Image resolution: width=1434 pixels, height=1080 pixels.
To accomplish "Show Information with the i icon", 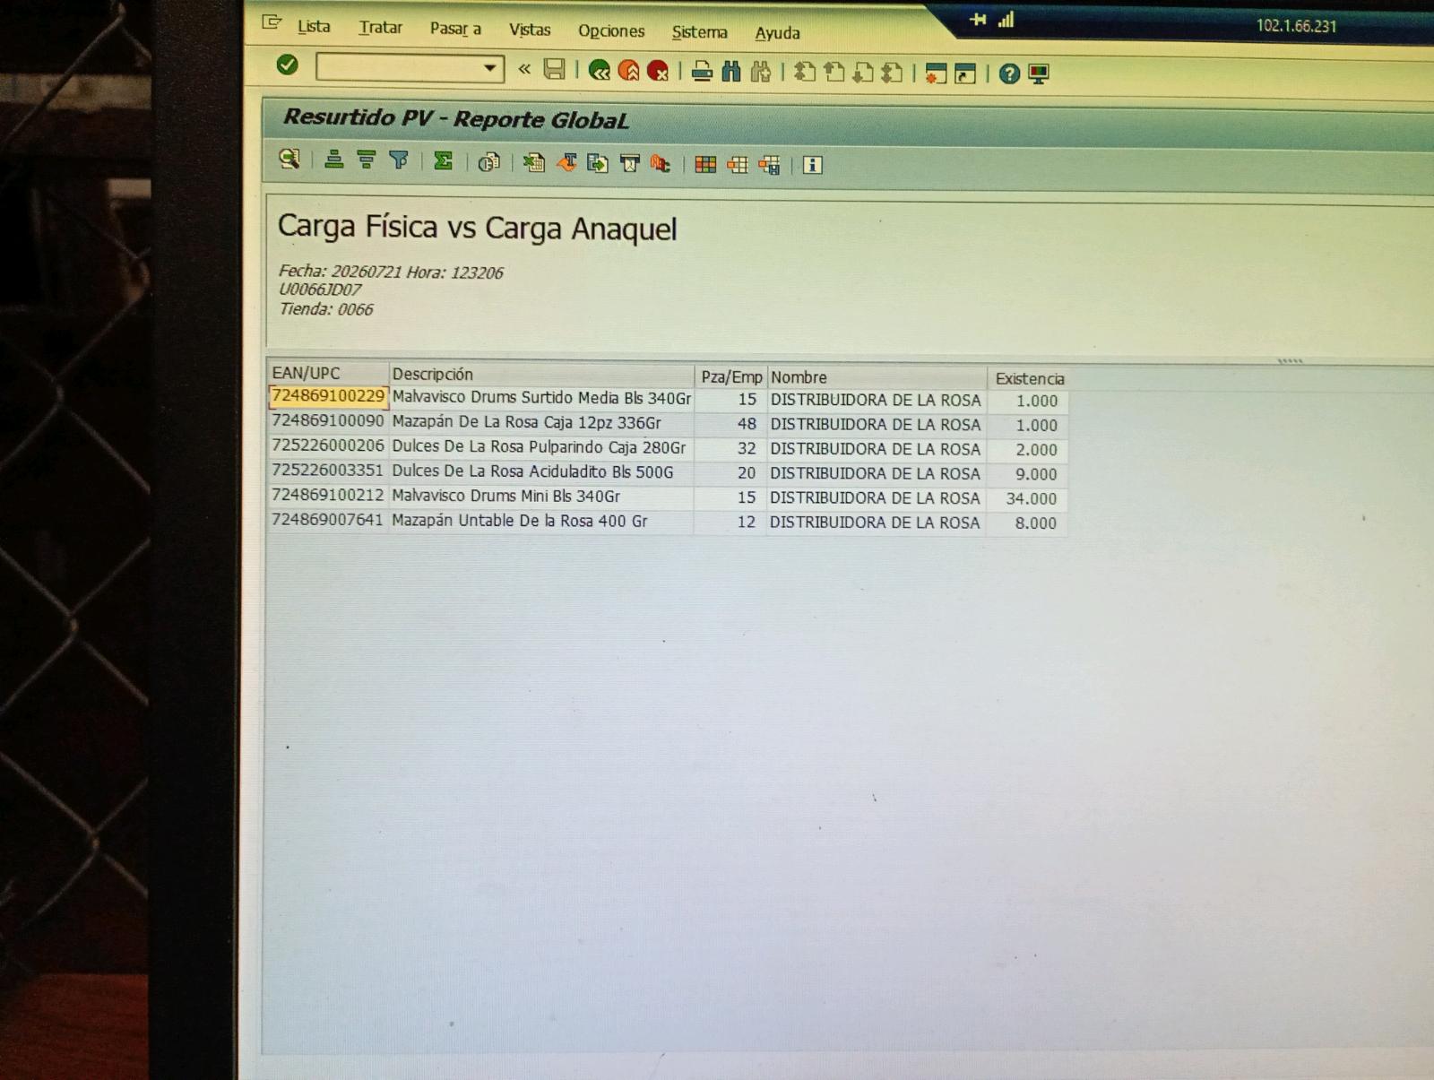I will [x=812, y=165].
